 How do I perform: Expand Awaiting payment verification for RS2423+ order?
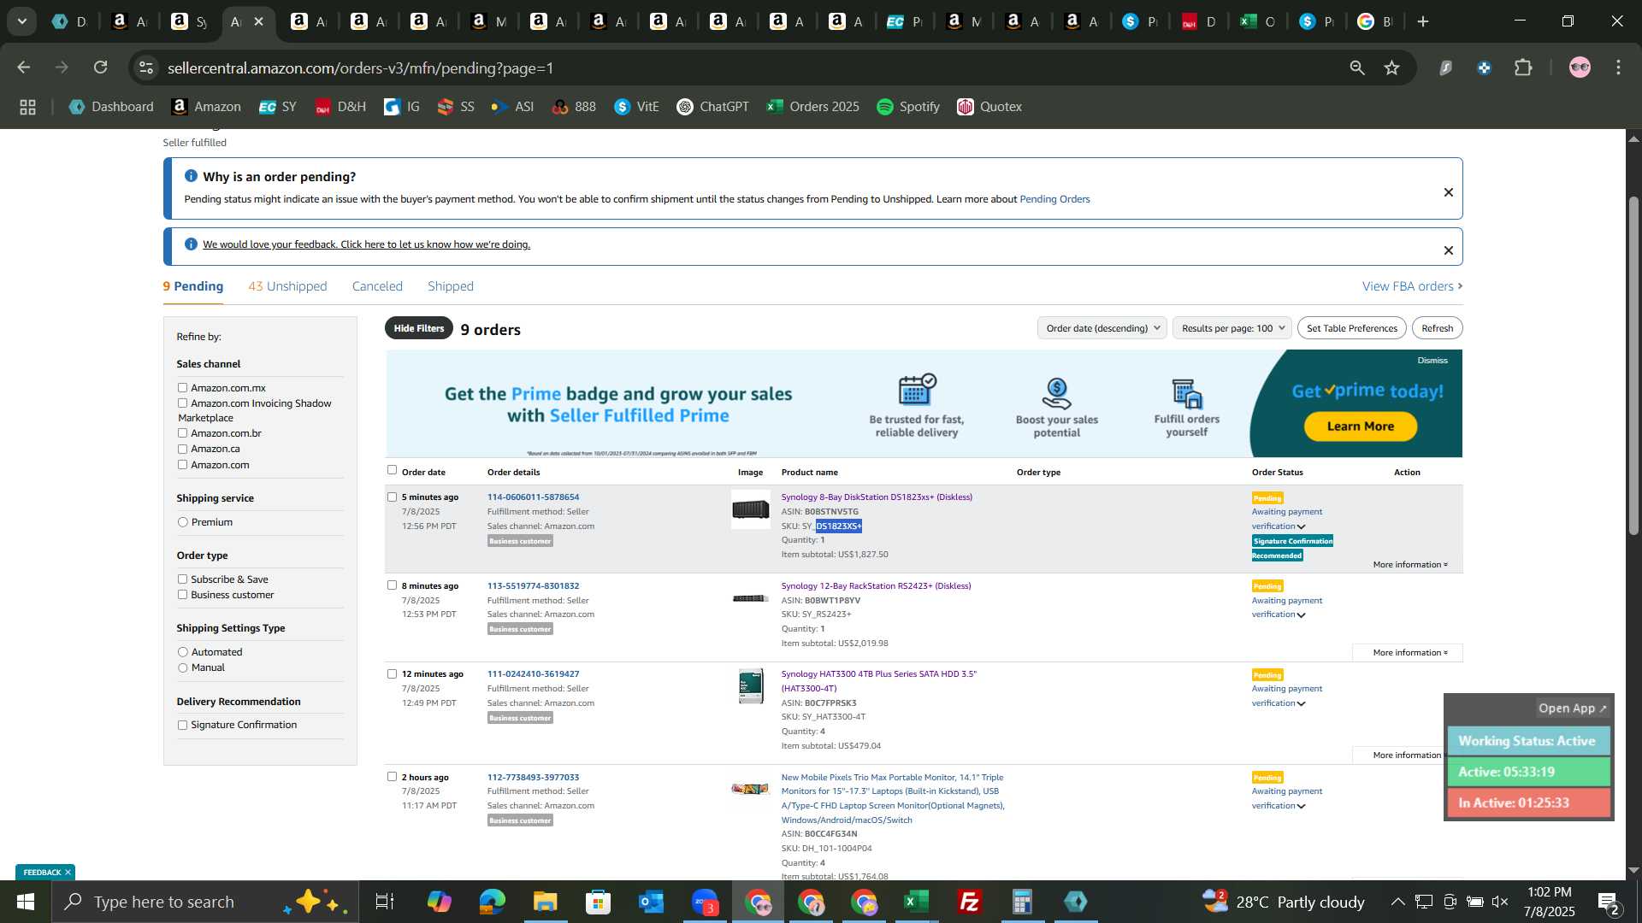tap(1301, 615)
